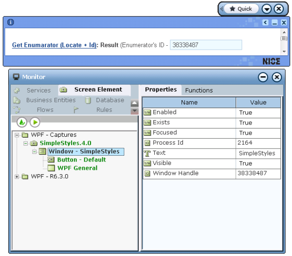Close the Monitor window
292x256 pixels.
click(x=277, y=77)
